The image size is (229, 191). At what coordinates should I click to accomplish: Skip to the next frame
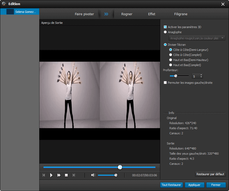tap(74, 175)
